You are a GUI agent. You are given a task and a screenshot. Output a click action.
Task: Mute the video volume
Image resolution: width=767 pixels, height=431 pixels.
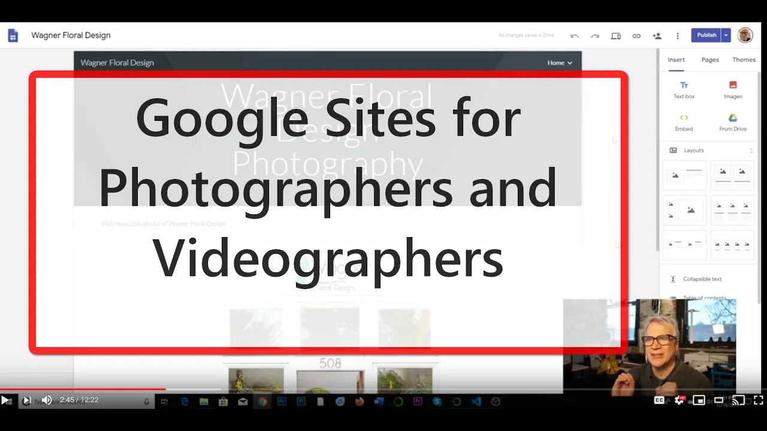(x=47, y=400)
